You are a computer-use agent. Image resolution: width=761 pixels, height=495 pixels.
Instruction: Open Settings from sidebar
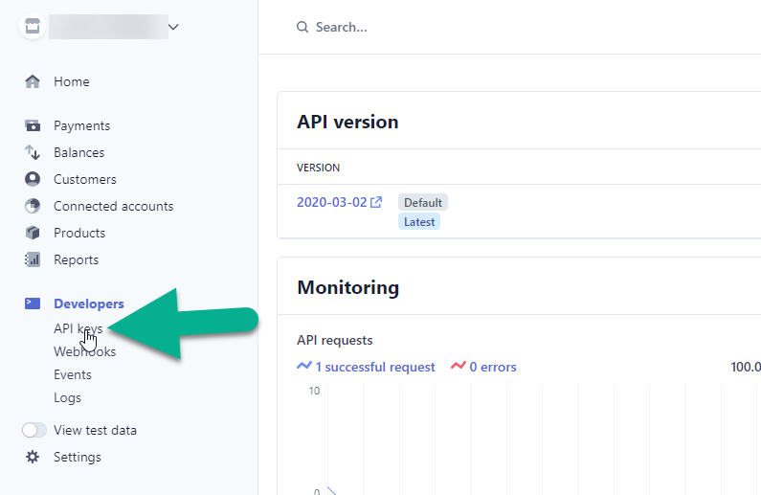pyautogui.click(x=78, y=457)
